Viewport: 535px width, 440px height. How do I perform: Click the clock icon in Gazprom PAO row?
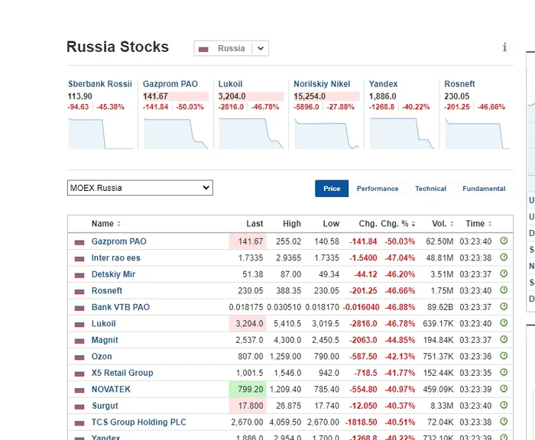tap(504, 241)
